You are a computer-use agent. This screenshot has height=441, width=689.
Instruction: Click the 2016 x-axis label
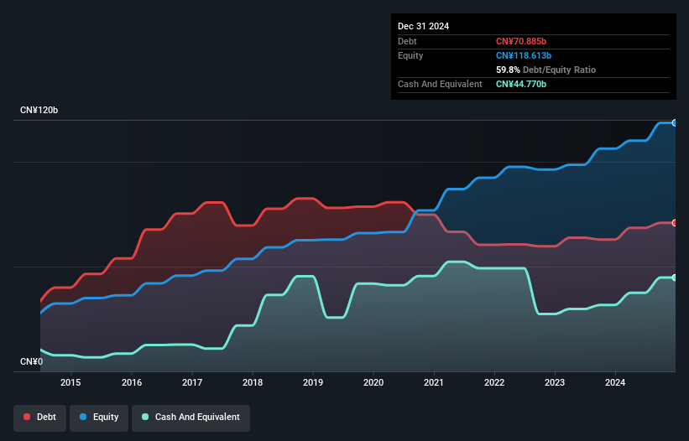pyautogui.click(x=132, y=382)
